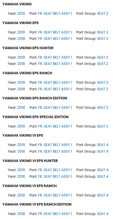Viewport: 116px width, 219px height.
Task: Open SEAT 4 for 2019 Viking VI EPS
Action: click(103, 145)
